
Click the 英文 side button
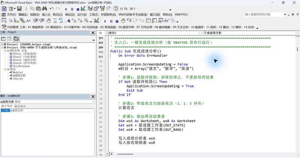tap(101, 57)
